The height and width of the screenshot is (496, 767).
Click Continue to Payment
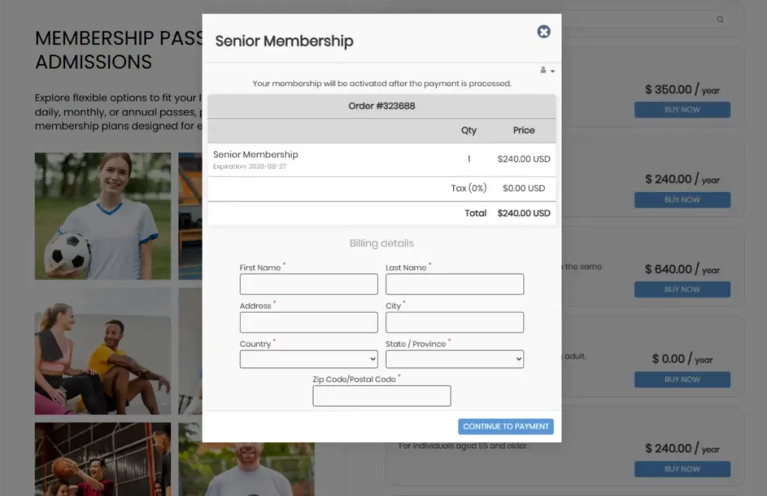(x=506, y=426)
